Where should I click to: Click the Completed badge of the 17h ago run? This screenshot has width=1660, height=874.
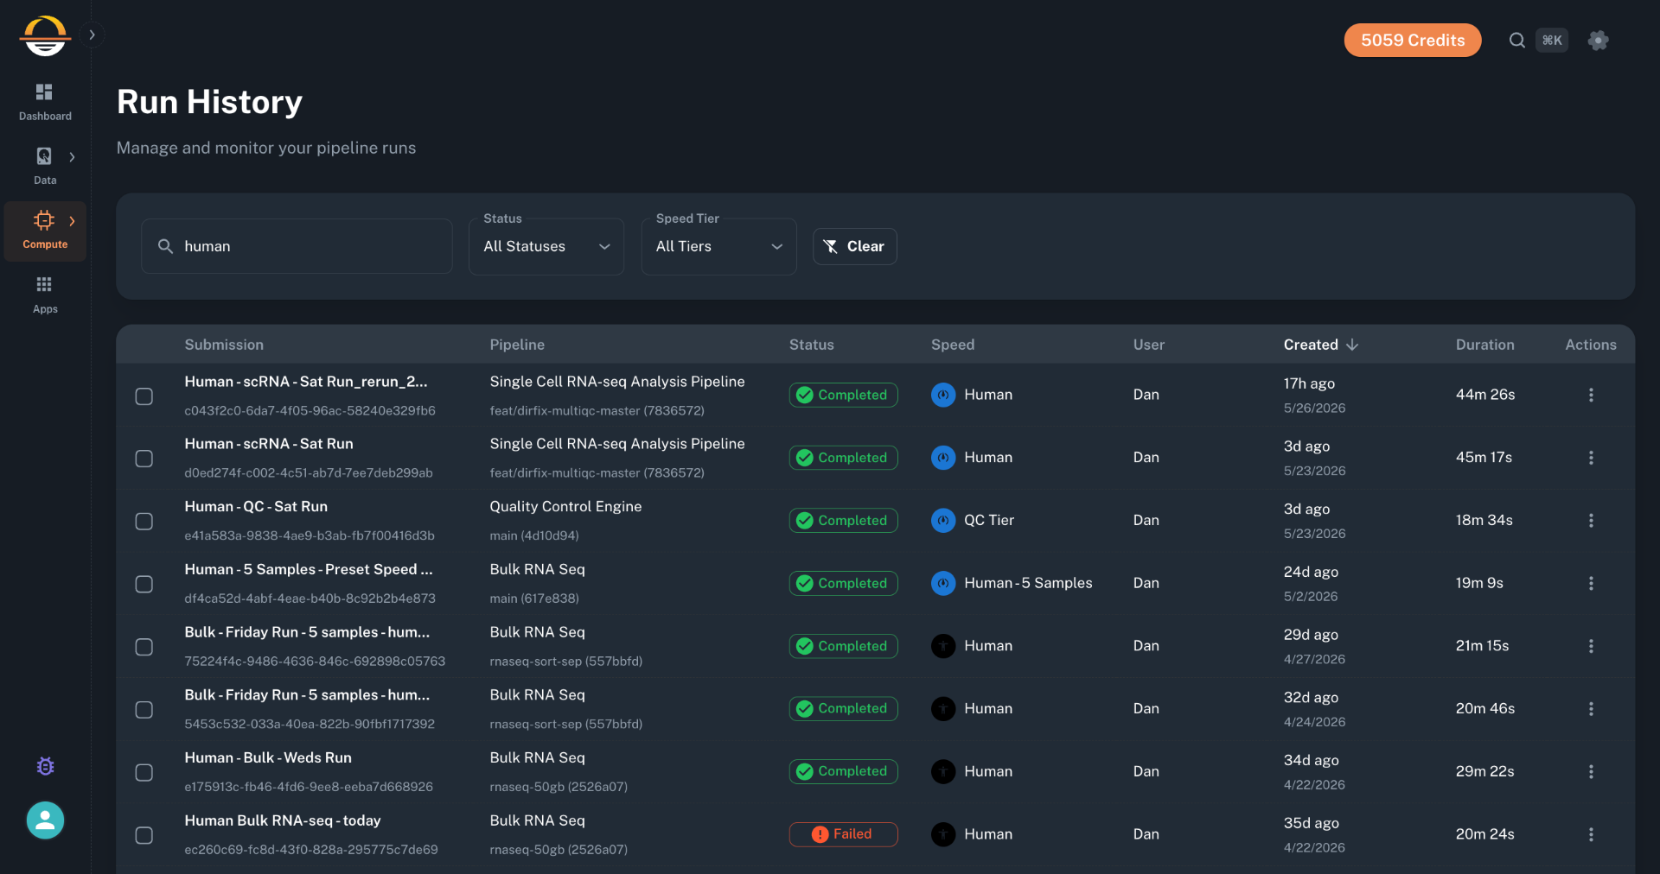click(843, 395)
